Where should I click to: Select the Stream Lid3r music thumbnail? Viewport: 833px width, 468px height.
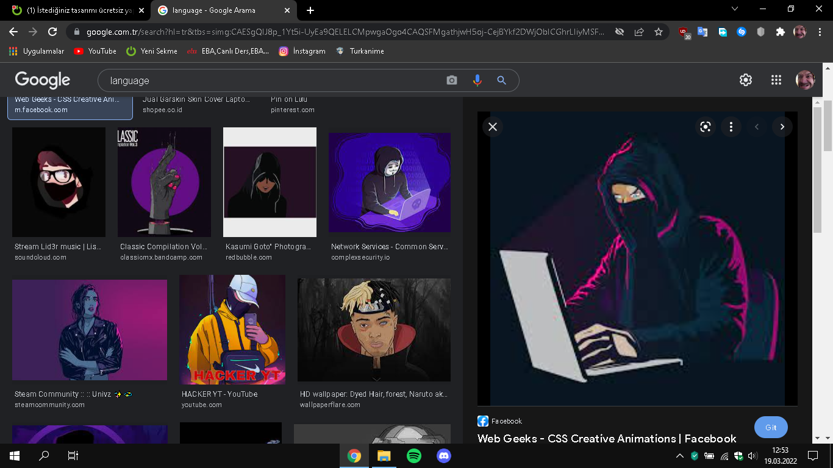59,182
